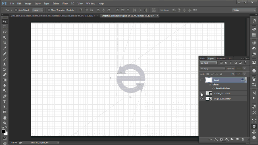Open the Fill slider dropdown

[244, 74]
